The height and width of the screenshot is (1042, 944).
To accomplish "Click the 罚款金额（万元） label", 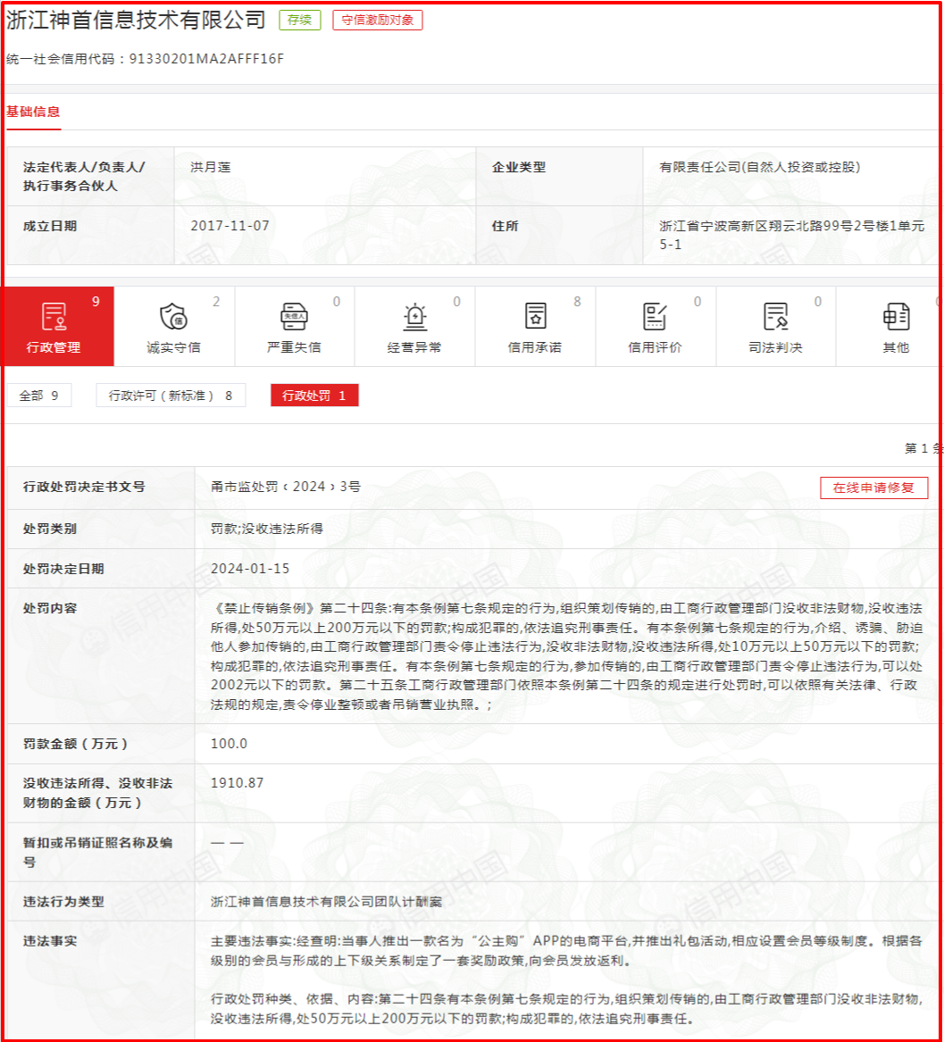I will [75, 744].
